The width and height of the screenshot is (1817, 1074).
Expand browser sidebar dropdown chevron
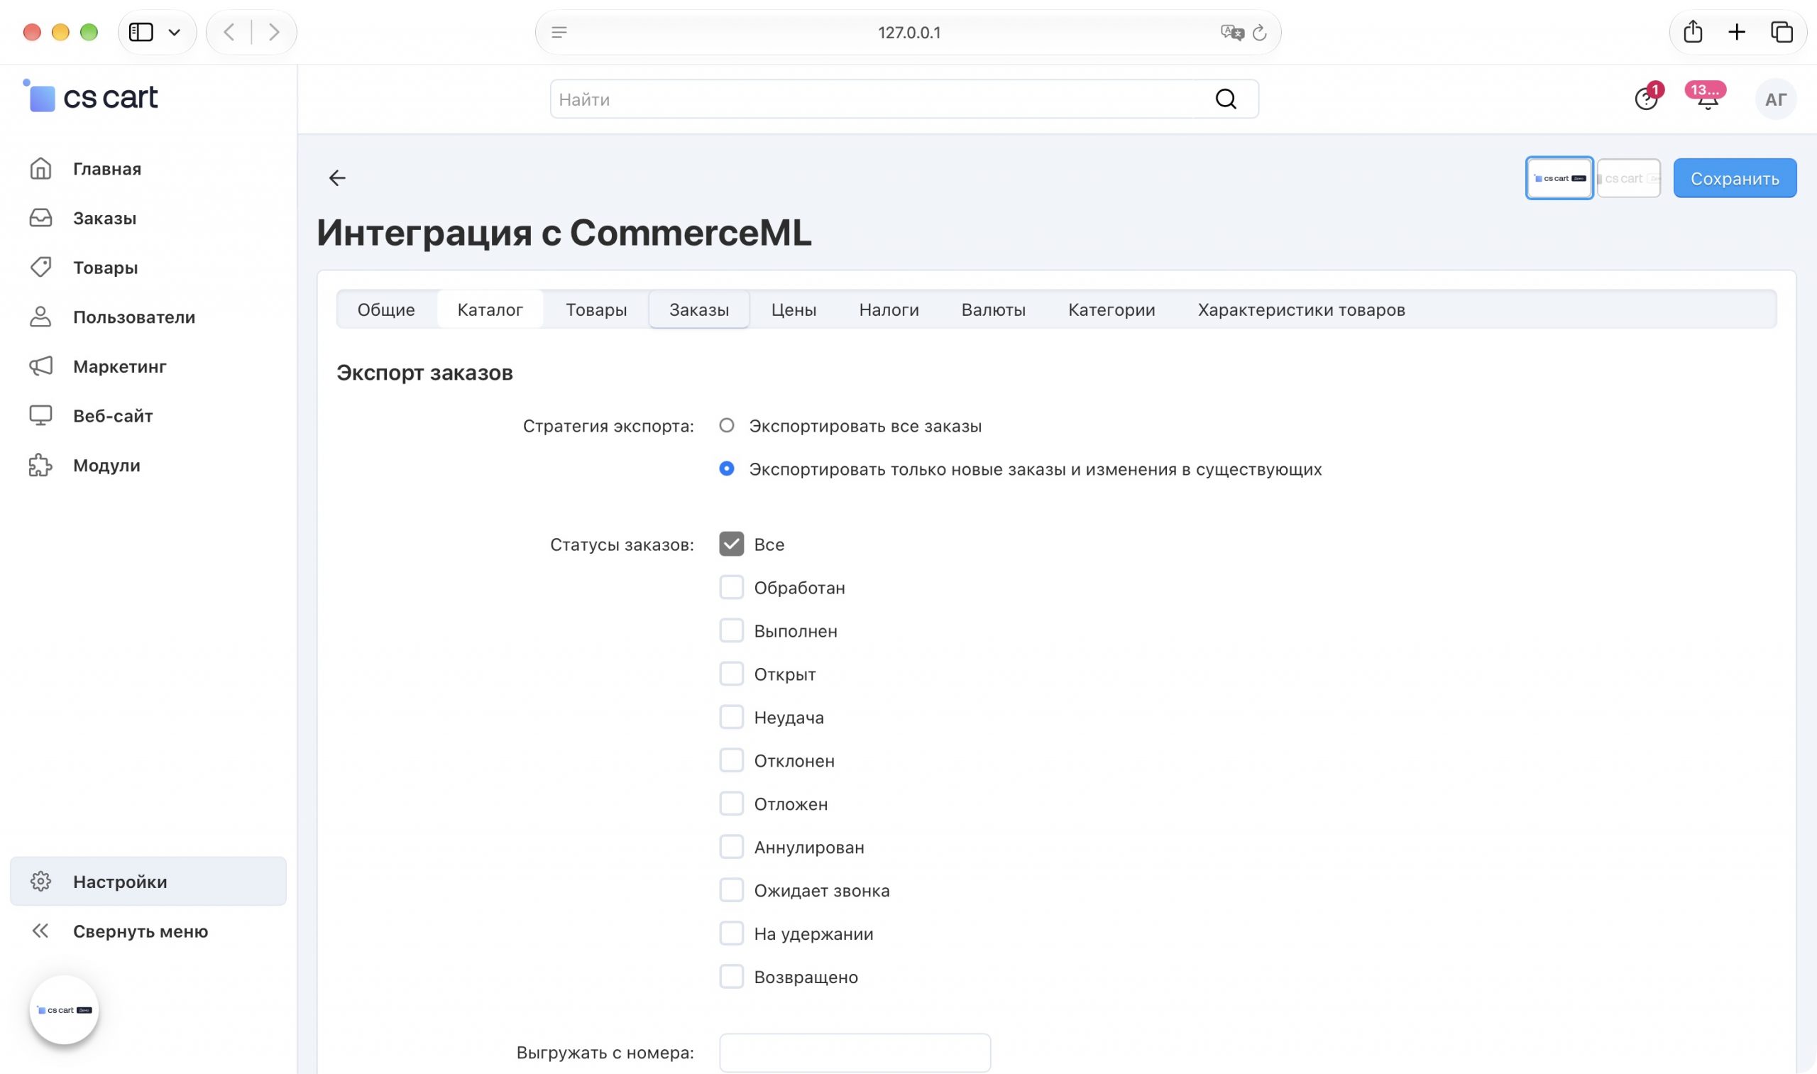175,33
